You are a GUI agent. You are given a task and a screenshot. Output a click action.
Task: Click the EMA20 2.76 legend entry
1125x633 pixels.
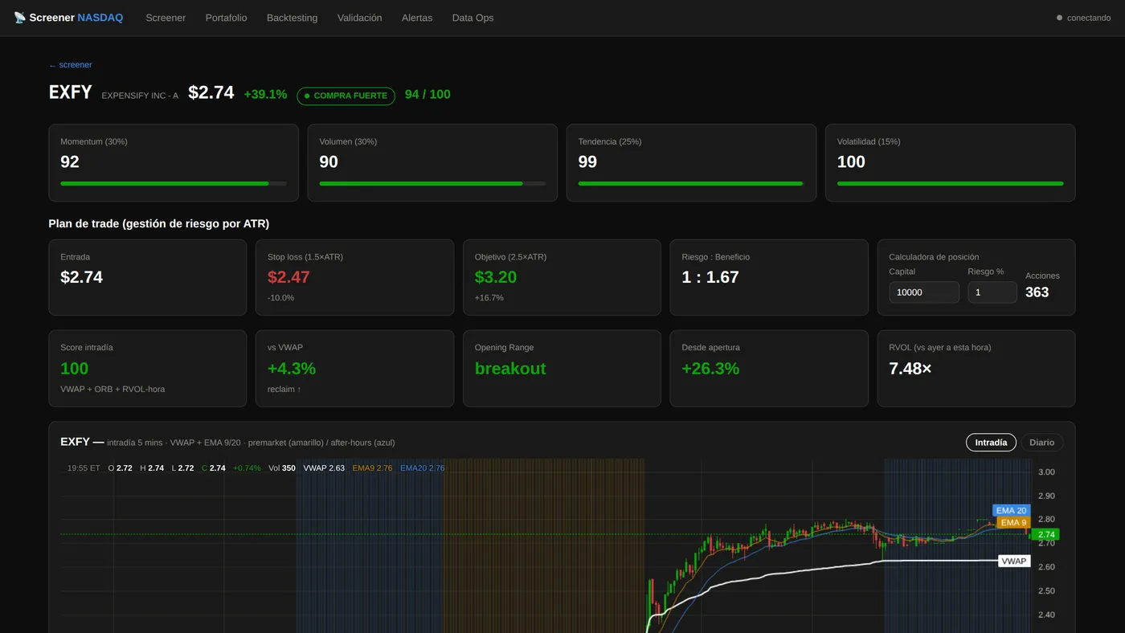[x=423, y=468]
